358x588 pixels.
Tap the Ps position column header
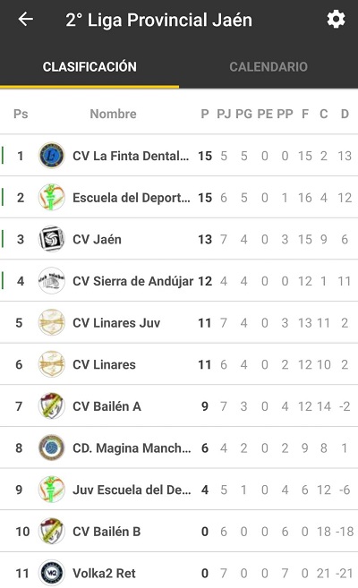21,114
